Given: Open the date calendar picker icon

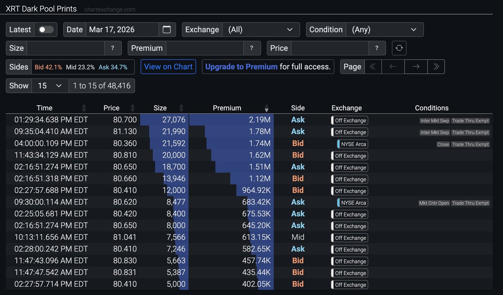Looking at the screenshot, I should pyautogui.click(x=166, y=30).
